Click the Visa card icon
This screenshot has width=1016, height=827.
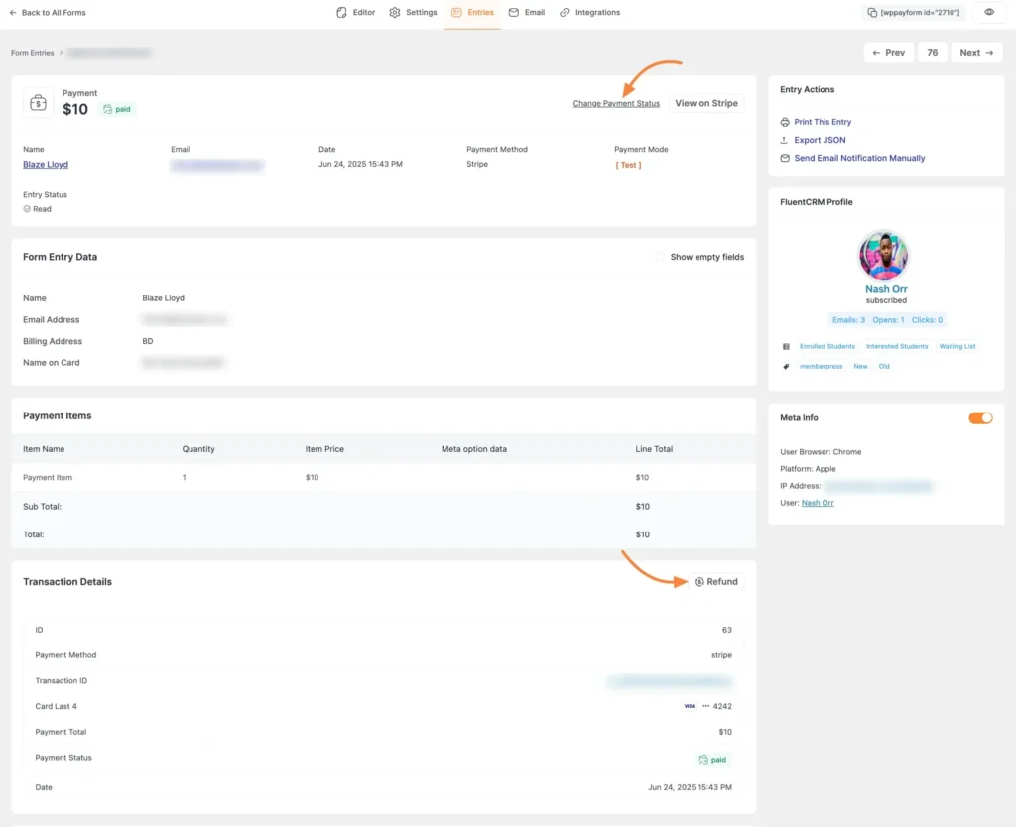(x=690, y=707)
